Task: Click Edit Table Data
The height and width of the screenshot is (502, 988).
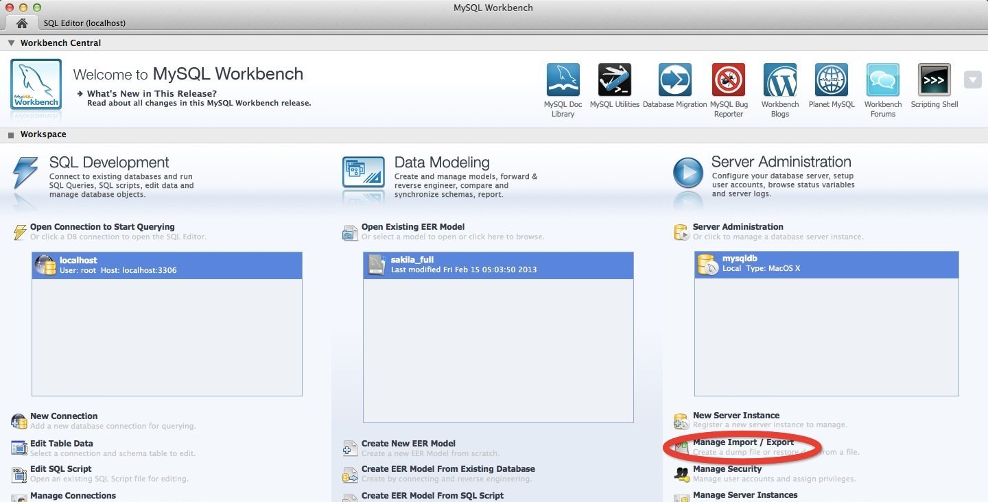Action: click(62, 444)
